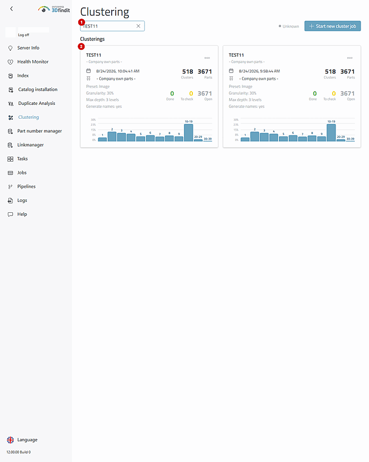369x462 pixels.
Task: Click Pipelines branch icon
Action: [x=10, y=187]
